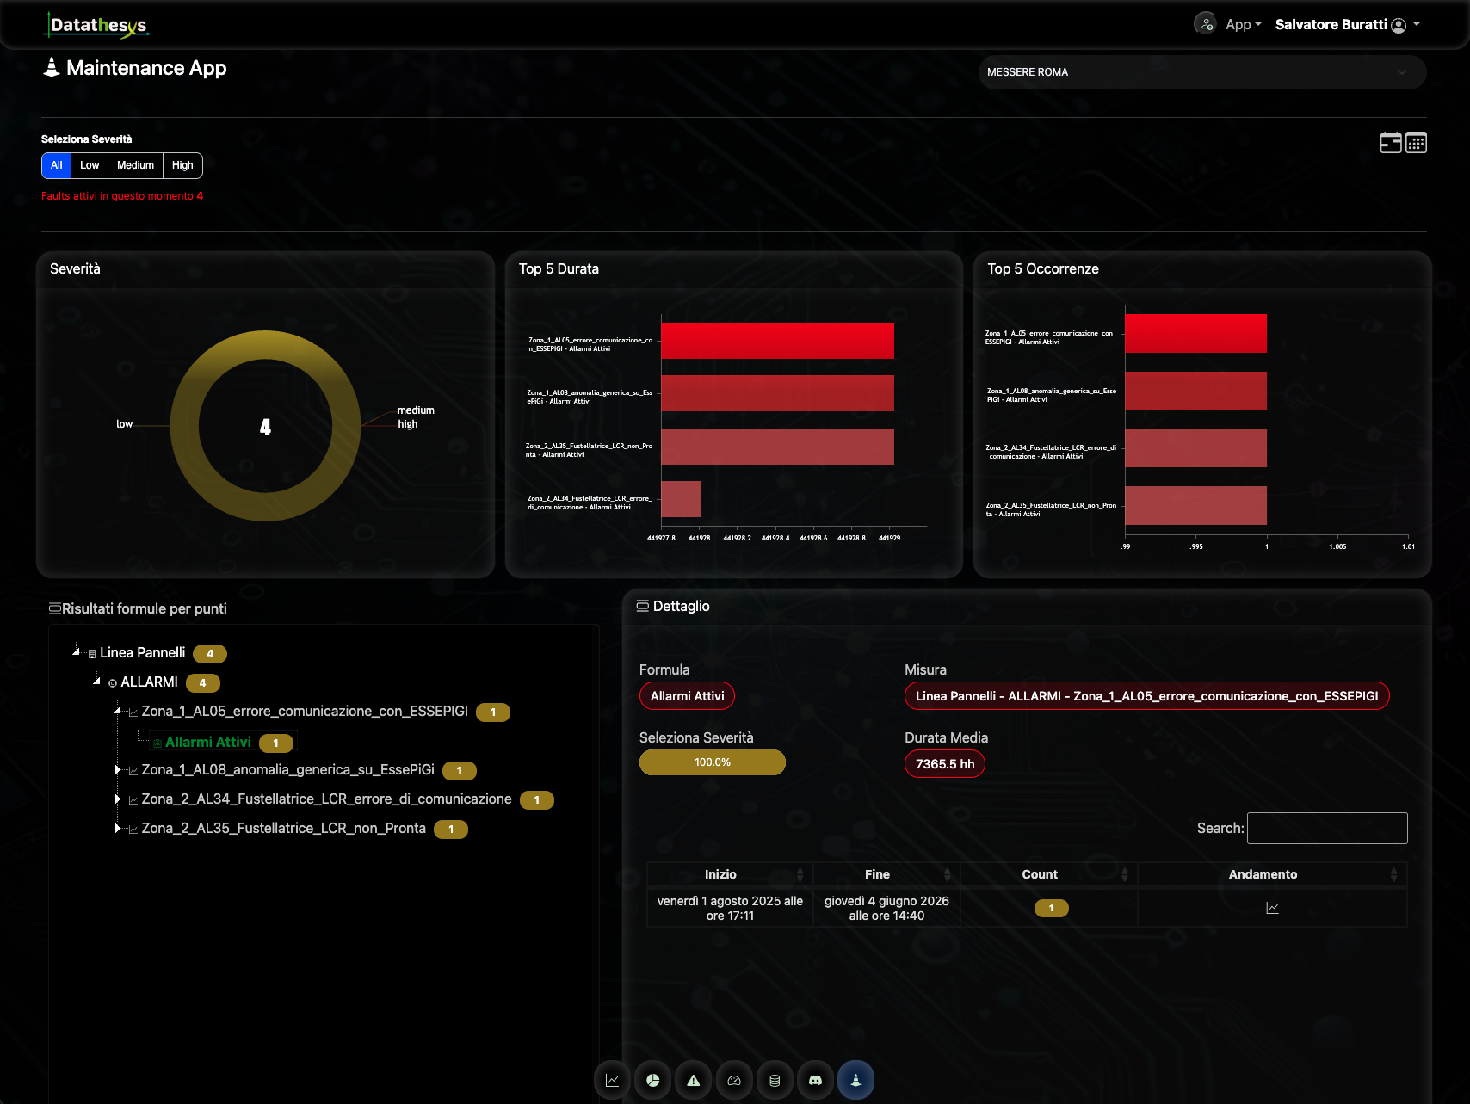Select the Low severity filter
The height and width of the screenshot is (1104, 1470).
pyautogui.click(x=90, y=165)
